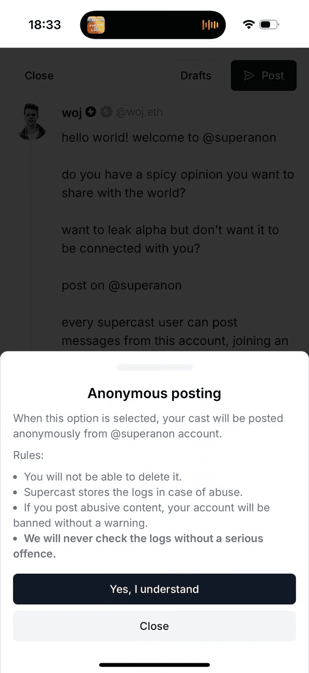Tap the Wi-Fi status icon
309x673 pixels.
(249, 24)
